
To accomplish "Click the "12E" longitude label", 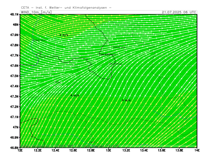I will (20, 150).
